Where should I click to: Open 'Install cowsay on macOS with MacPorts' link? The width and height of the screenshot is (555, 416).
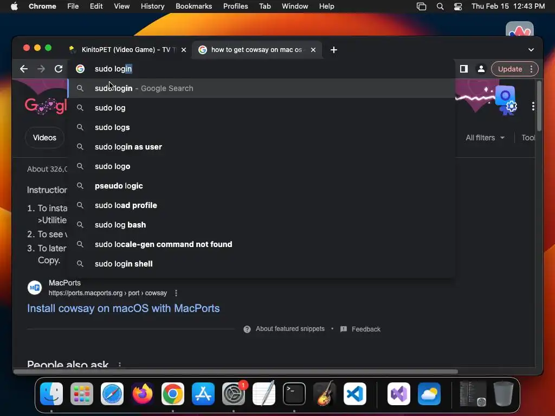(124, 308)
